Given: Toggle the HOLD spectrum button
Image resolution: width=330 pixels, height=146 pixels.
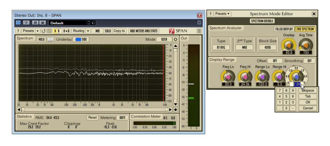Looking at the screenshot, I should click(x=42, y=39).
